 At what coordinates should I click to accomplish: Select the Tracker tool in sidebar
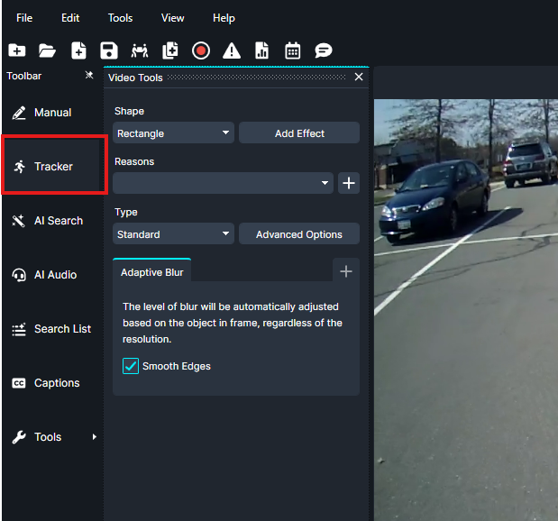[53, 167]
